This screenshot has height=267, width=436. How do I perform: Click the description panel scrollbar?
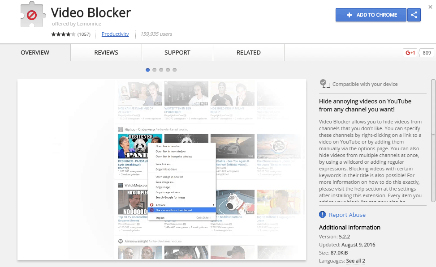pyautogui.click(x=433, y=140)
